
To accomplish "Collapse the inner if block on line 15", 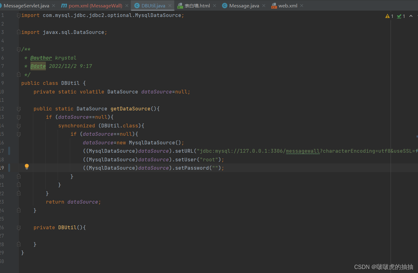I will pyautogui.click(x=19, y=134).
